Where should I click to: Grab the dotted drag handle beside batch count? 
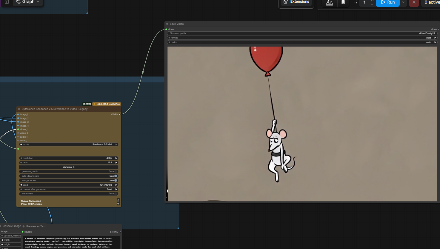[x=356, y=2]
